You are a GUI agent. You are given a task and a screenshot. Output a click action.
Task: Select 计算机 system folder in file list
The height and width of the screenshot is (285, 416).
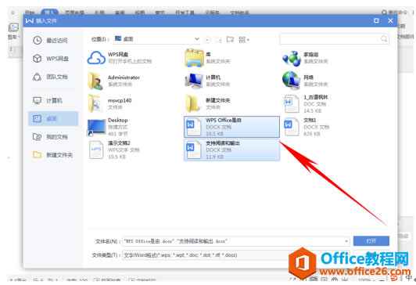[207, 81]
